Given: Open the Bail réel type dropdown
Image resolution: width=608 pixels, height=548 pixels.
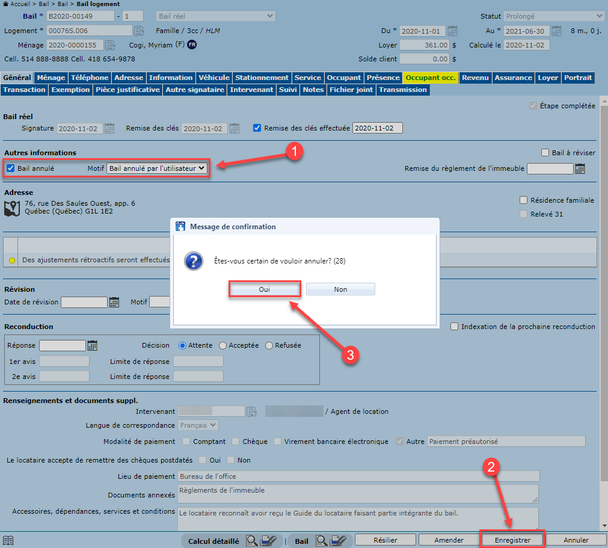Looking at the screenshot, I should pos(215,16).
